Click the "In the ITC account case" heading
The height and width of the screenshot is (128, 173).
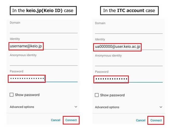tap(129, 11)
